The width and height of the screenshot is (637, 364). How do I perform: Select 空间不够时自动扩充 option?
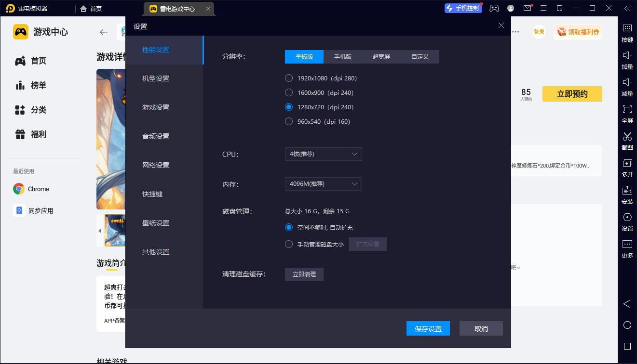click(x=289, y=227)
